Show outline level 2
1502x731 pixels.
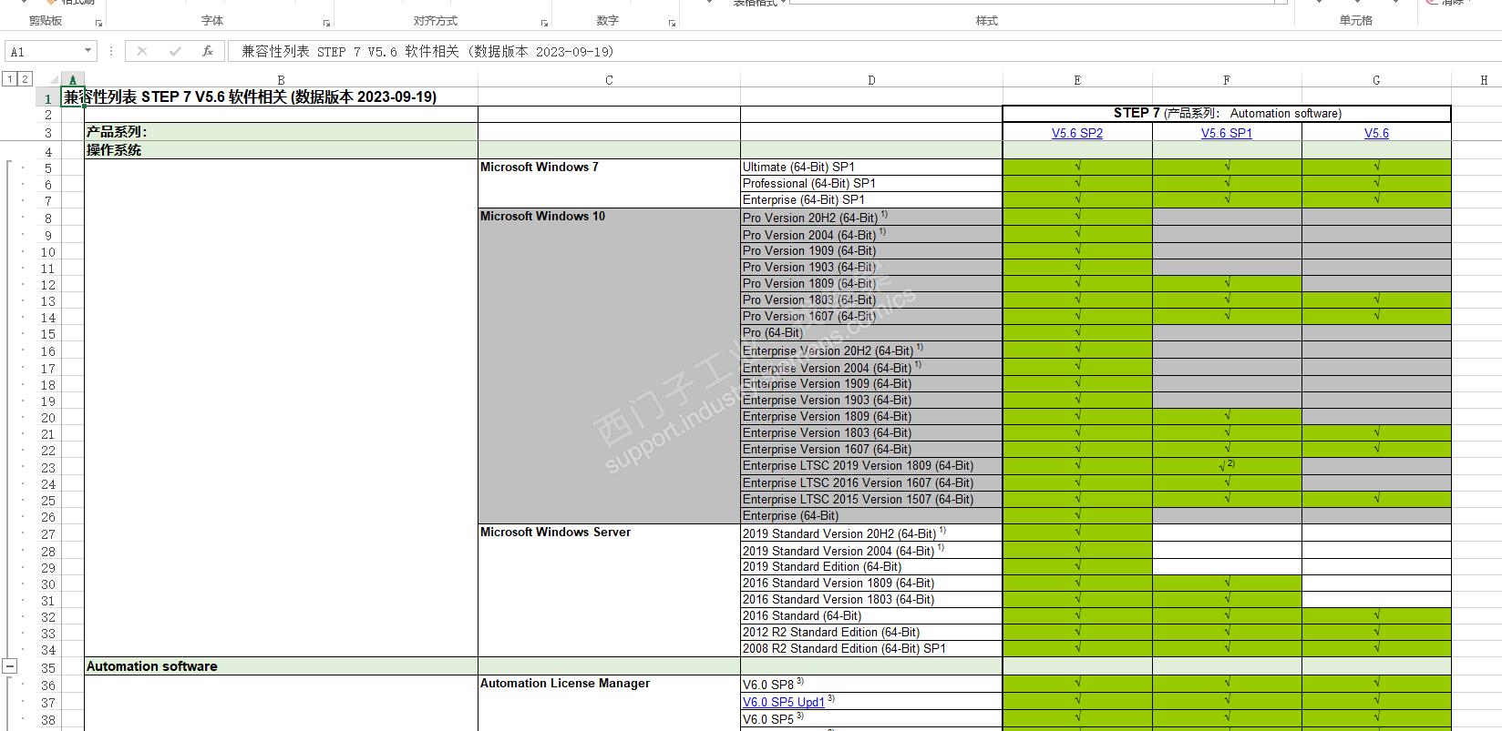pyautogui.click(x=25, y=79)
